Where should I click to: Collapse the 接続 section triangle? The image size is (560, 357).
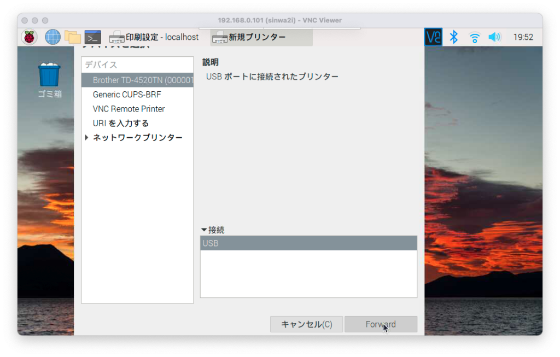tap(204, 230)
